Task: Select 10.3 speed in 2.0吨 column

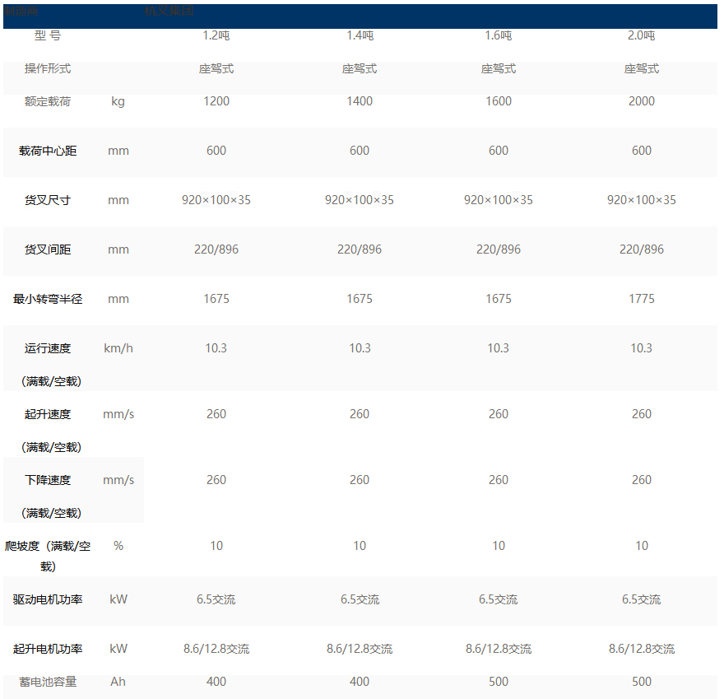Action: tap(642, 348)
